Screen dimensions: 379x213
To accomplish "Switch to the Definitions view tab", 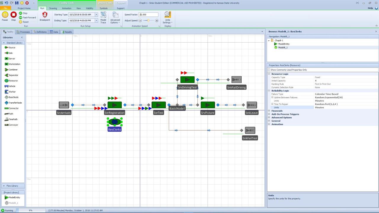I will coord(40,32).
